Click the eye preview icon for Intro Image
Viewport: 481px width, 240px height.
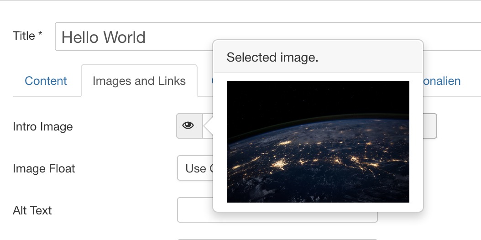pos(189,125)
